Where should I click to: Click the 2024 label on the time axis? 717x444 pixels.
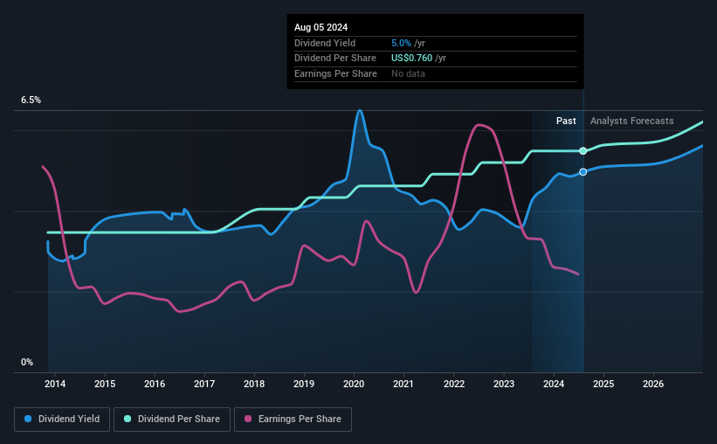[554, 384]
